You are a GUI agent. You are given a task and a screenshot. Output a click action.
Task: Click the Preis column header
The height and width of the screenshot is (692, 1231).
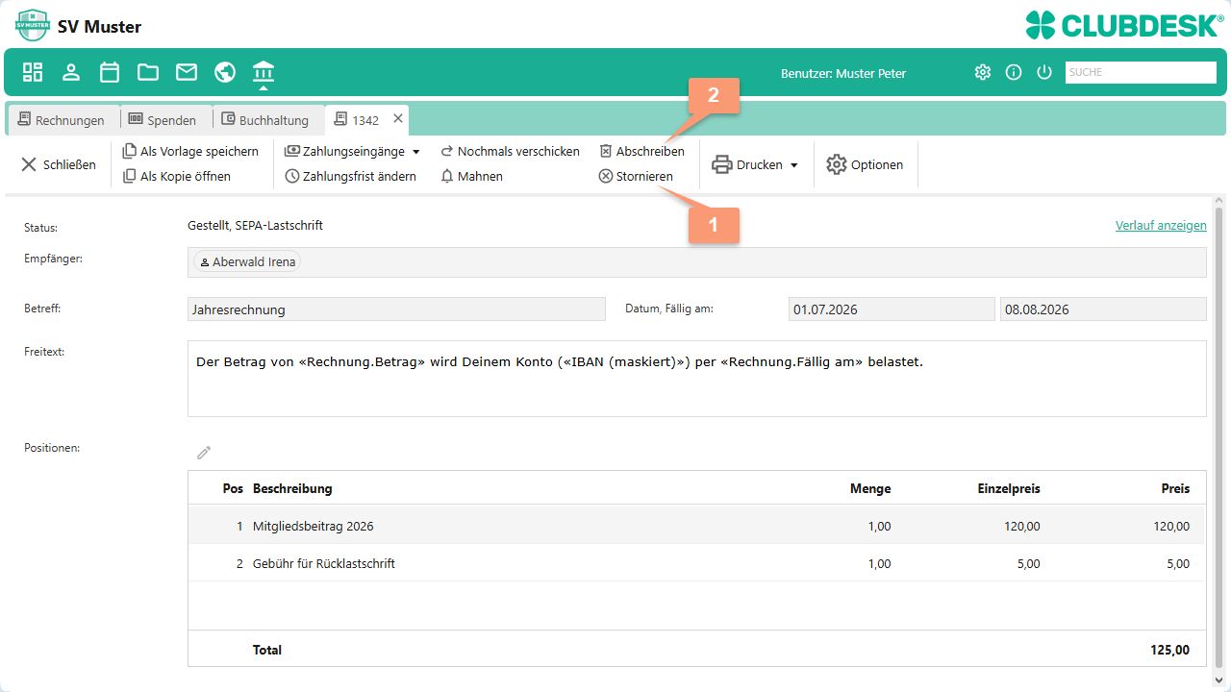[x=1175, y=488]
